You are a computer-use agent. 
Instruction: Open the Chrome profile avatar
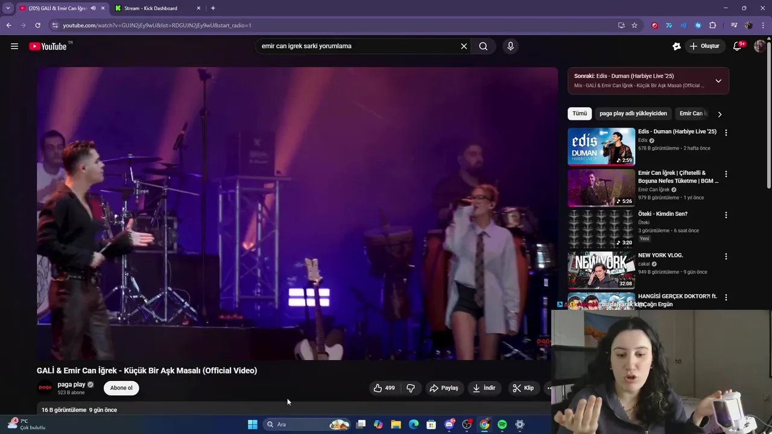click(x=748, y=25)
